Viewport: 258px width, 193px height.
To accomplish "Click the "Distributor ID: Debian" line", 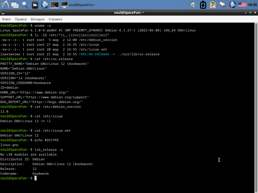I will [x=22, y=159].
